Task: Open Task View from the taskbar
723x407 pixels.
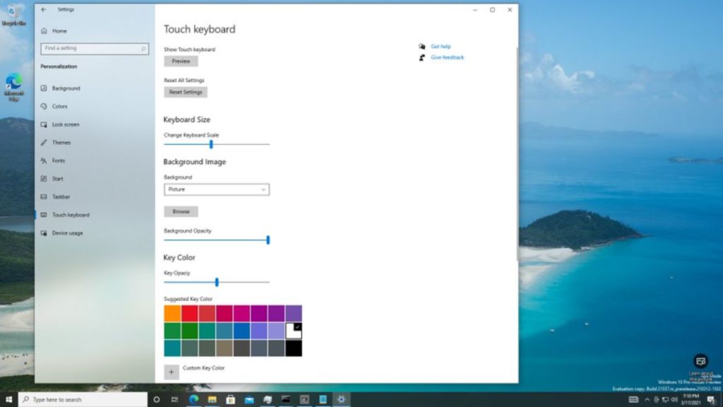Action: click(x=175, y=400)
